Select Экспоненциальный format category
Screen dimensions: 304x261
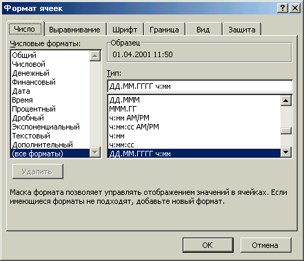click(50, 127)
